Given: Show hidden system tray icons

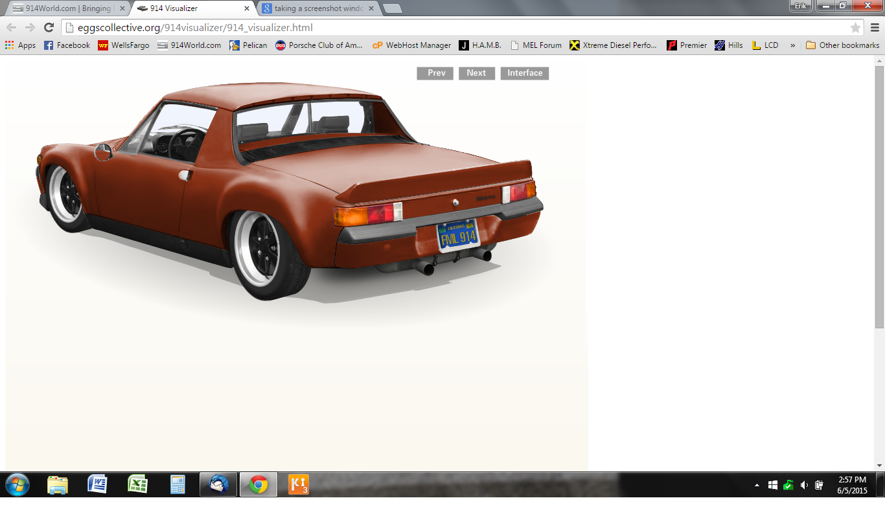Looking at the screenshot, I should [x=757, y=485].
